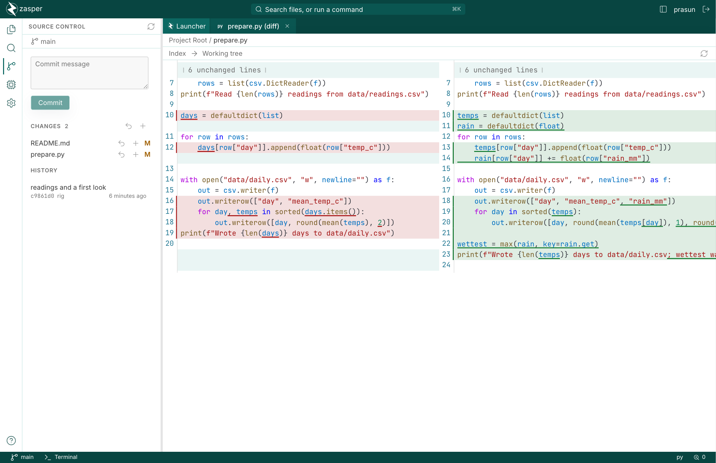The width and height of the screenshot is (716, 463).
Task: Focus the Commit message text box
Action: coord(89,73)
